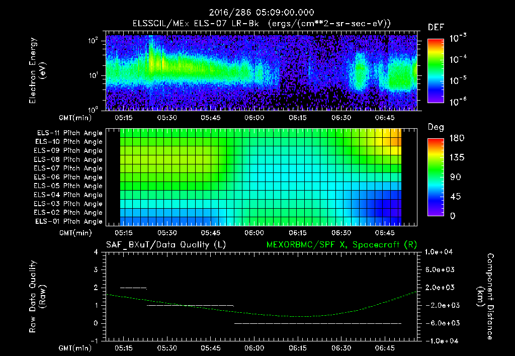Click the data quality line segment at level 2

tap(133, 288)
